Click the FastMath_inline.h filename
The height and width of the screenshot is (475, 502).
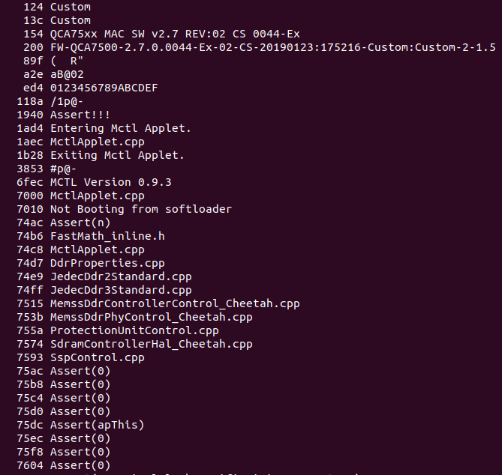tap(107, 236)
